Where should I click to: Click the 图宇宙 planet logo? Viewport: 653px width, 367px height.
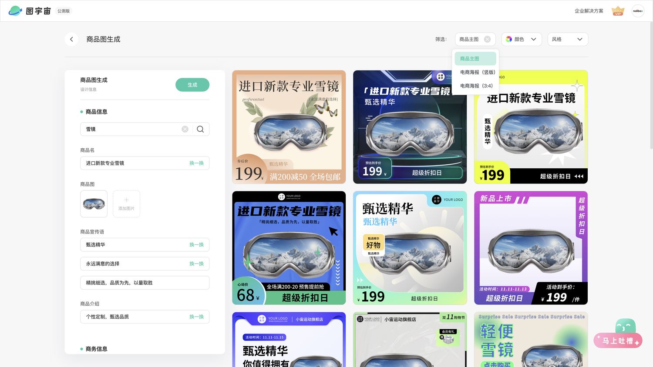[15, 11]
